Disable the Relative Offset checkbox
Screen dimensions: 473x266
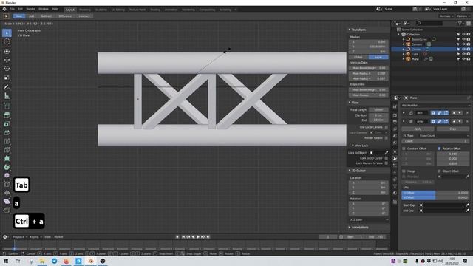click(x=439, y=149)
